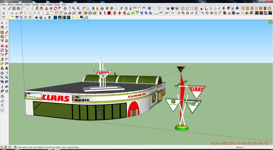Select the Arc tool in top toolbar

23,8
